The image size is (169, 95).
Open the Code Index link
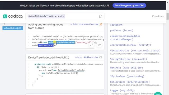pos(158,16)
